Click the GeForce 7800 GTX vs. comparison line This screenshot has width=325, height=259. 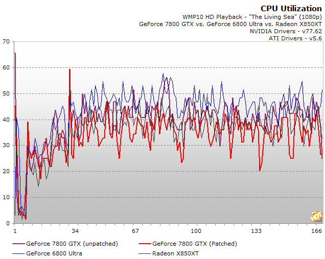(230, 24)
